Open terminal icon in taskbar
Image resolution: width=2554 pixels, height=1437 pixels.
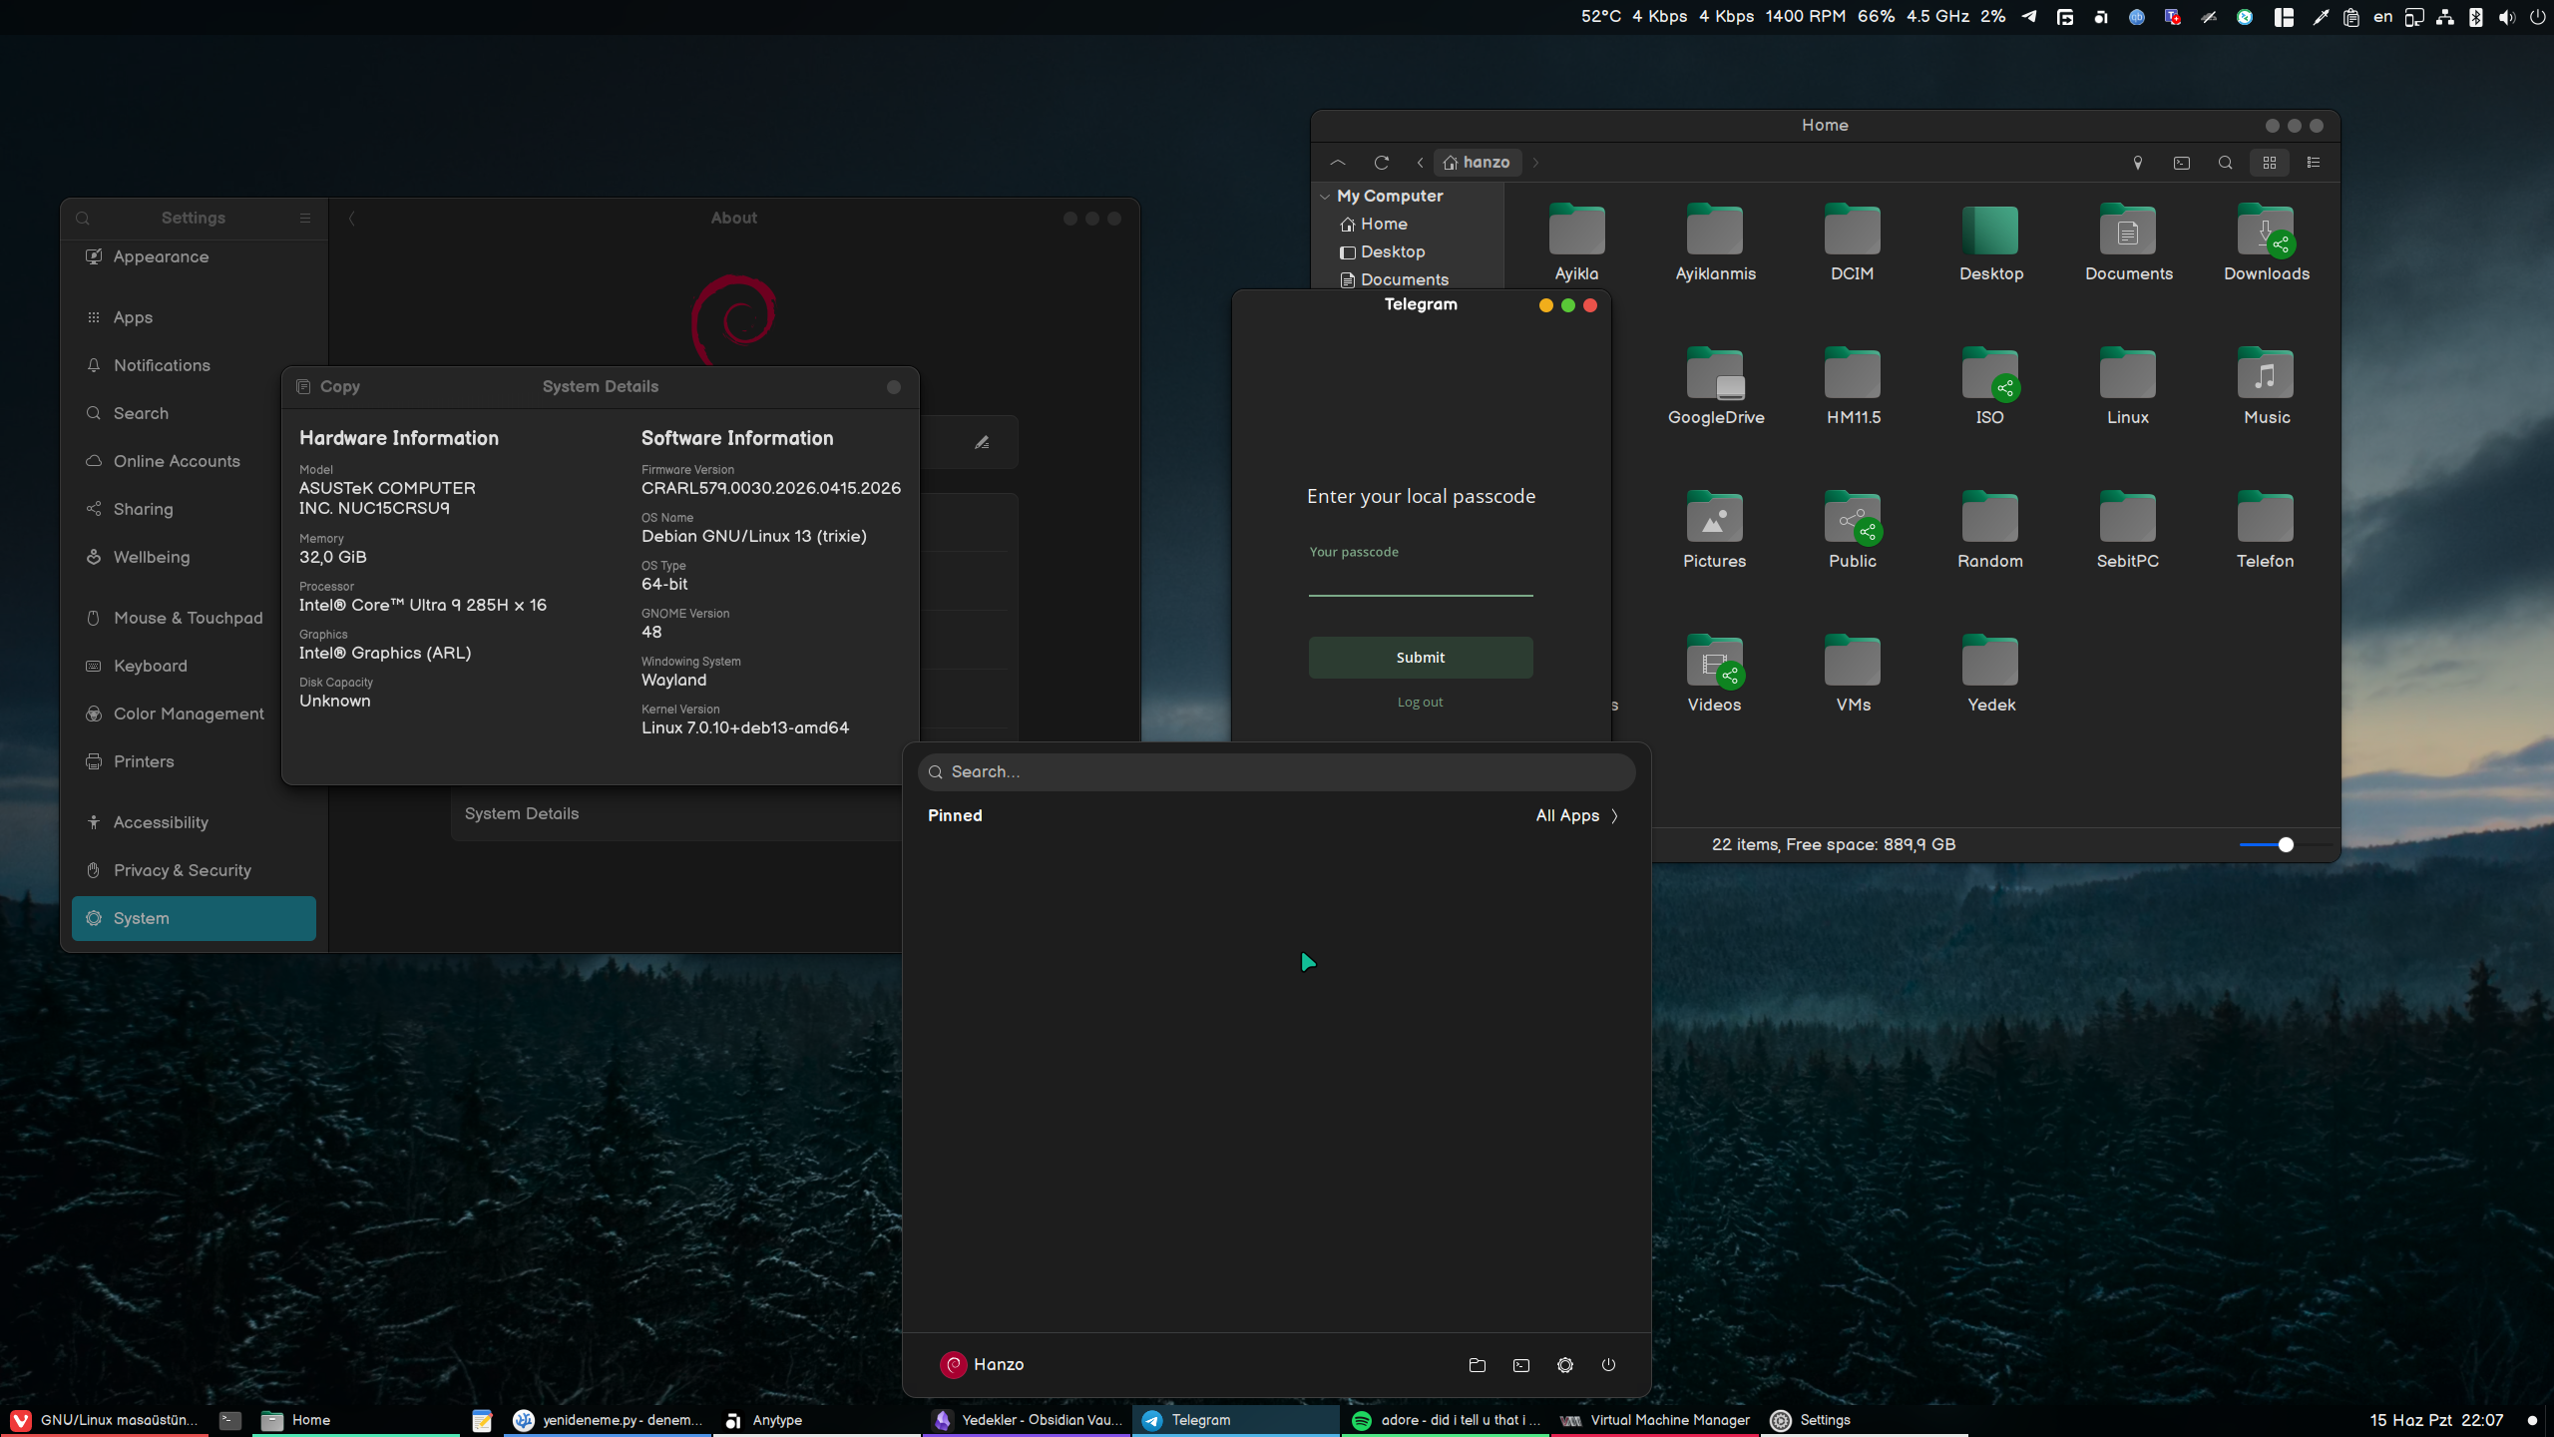pos(230,1420)
